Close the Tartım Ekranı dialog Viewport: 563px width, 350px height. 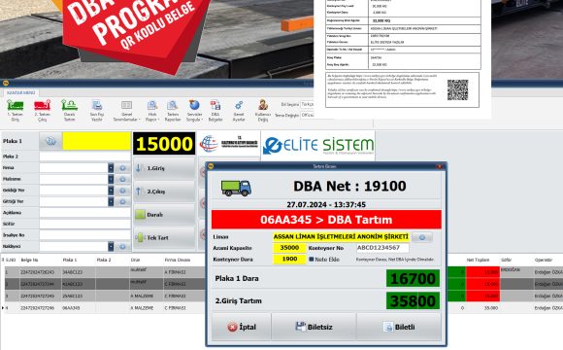[439, 166]
